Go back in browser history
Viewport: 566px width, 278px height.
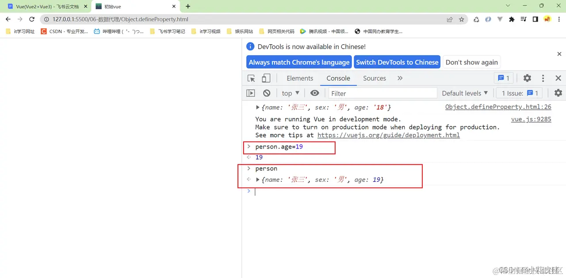coord(8,19)
